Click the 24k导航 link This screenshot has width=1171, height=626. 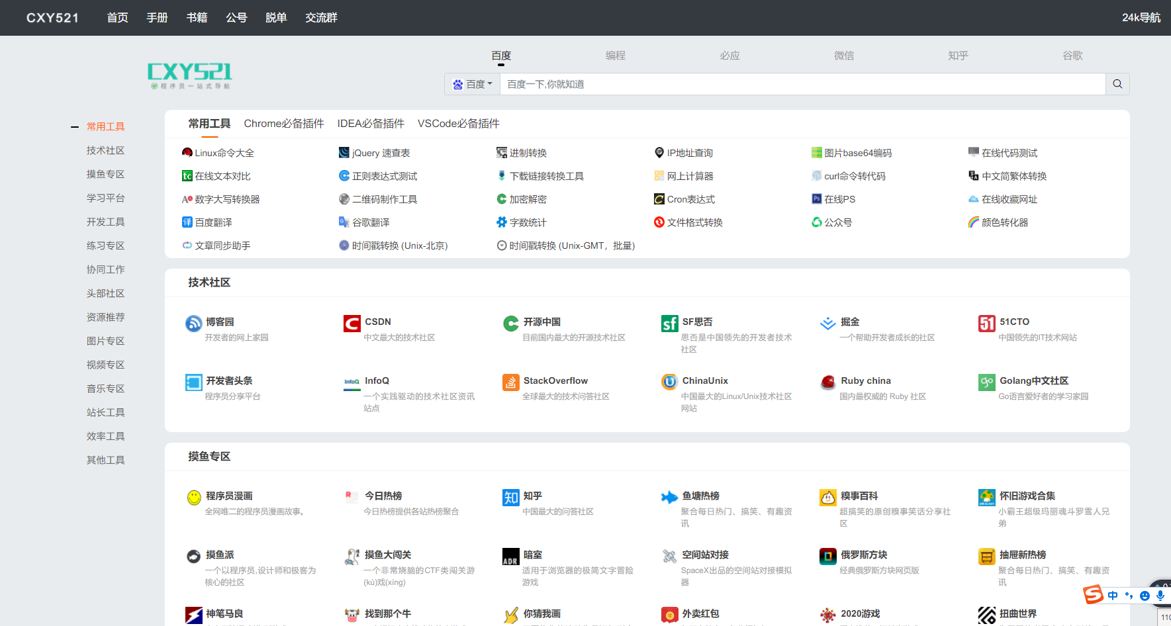1141,17
